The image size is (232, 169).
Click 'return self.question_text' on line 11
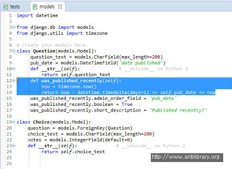[x=76, y=75]
